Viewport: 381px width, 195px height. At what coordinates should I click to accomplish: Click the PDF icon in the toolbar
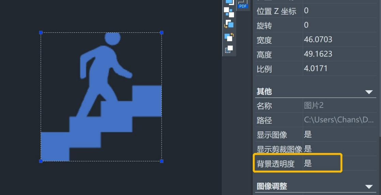click(x=243, y=4)
